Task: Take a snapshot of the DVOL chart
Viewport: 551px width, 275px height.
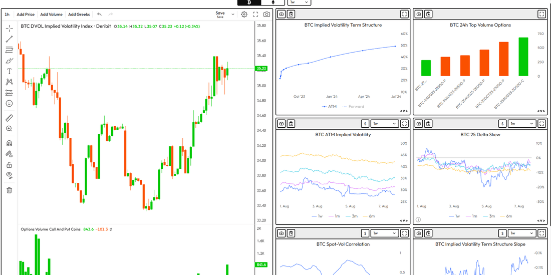Action: [x=266, y=15]
